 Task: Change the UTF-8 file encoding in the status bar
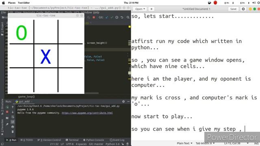(69, 144)
